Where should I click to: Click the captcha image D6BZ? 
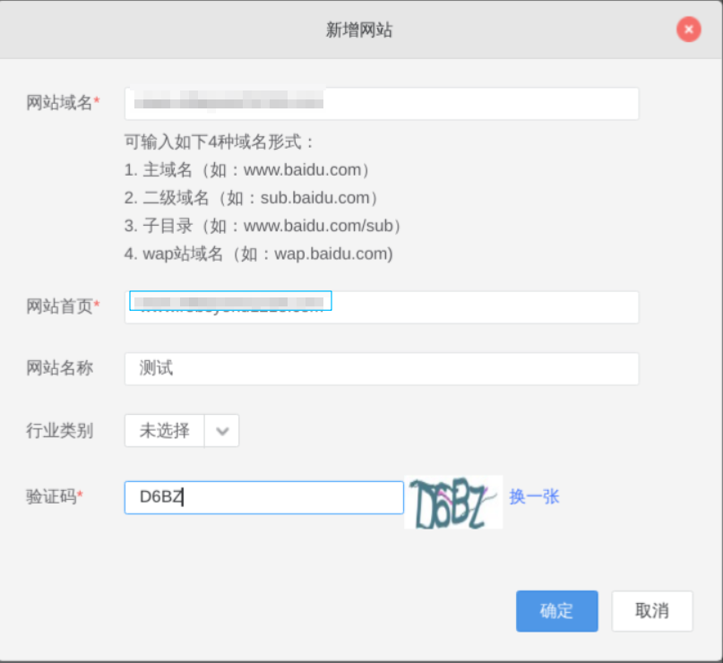pyautogui.click(x=453, y=502)
